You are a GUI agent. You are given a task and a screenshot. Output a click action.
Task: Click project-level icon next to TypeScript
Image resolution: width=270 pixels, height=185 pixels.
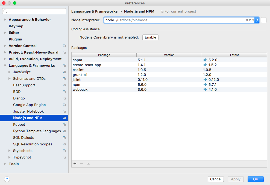[64, 157]
